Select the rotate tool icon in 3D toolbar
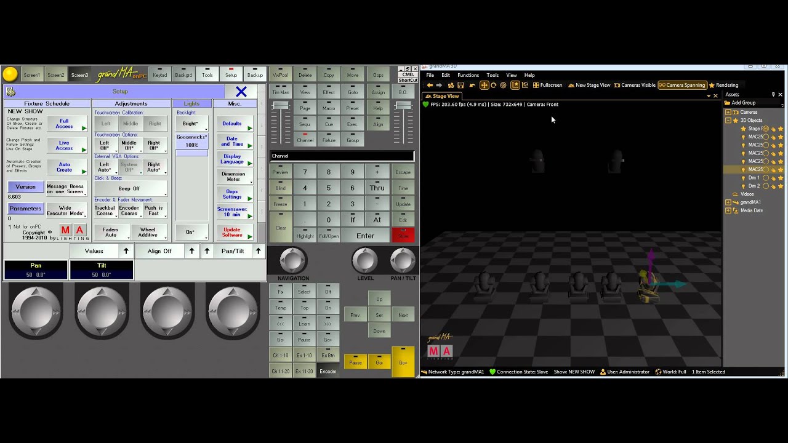Screen dimensions: 788x443 (494, 86)
